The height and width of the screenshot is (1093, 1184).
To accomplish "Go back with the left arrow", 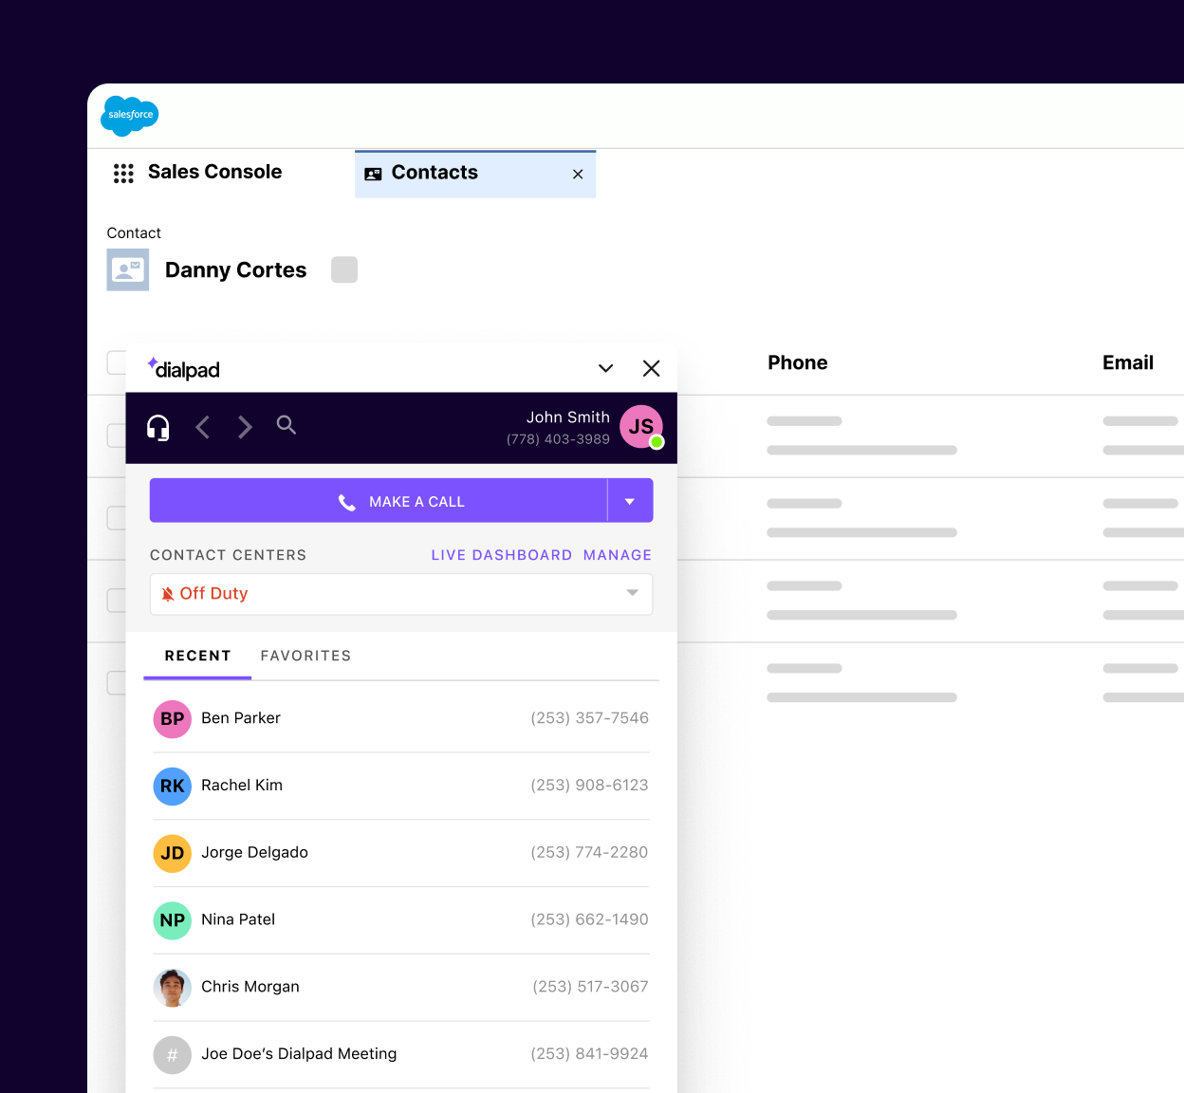I will pos(202,427).
